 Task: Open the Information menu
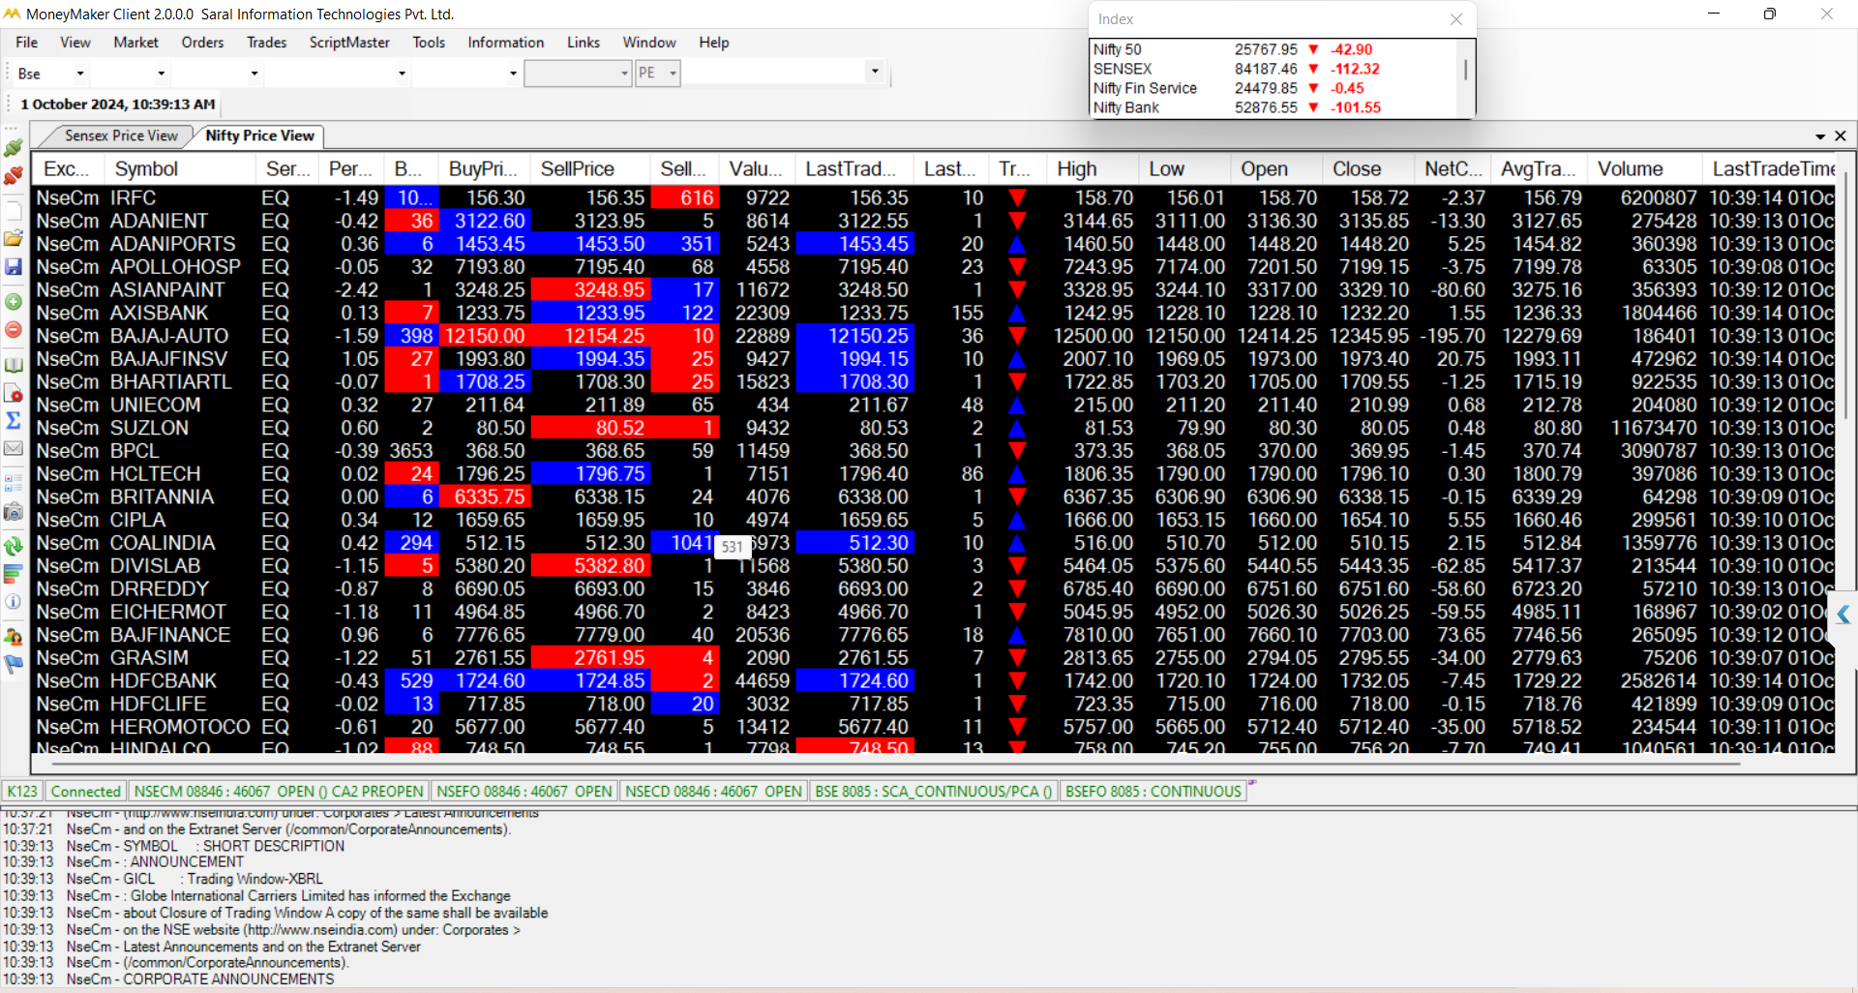point(505,43)
